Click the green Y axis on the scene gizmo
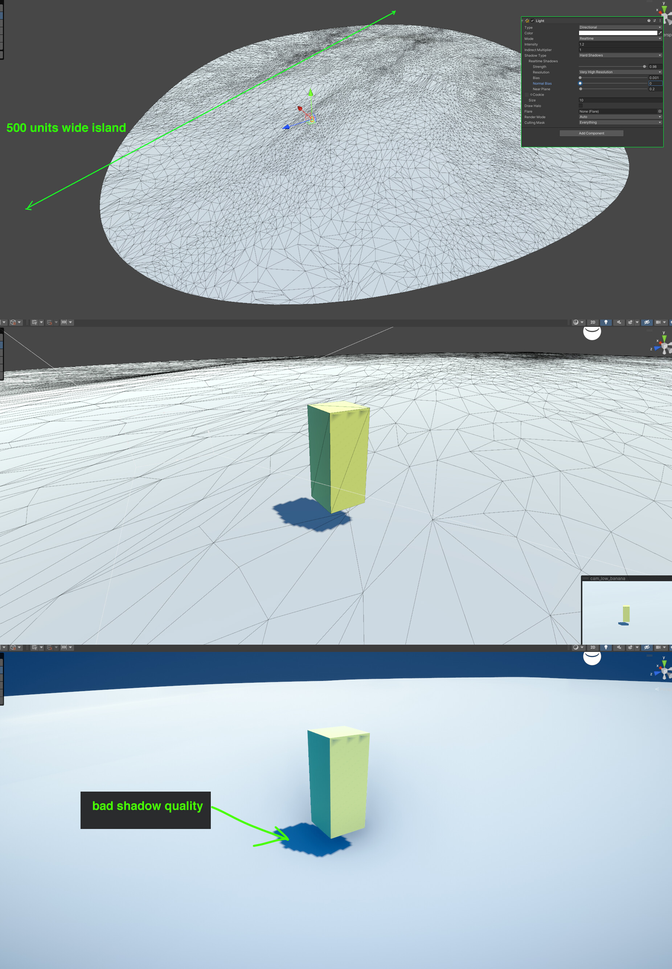This screenshot has height=969, width=672. [x=664, y=9]
